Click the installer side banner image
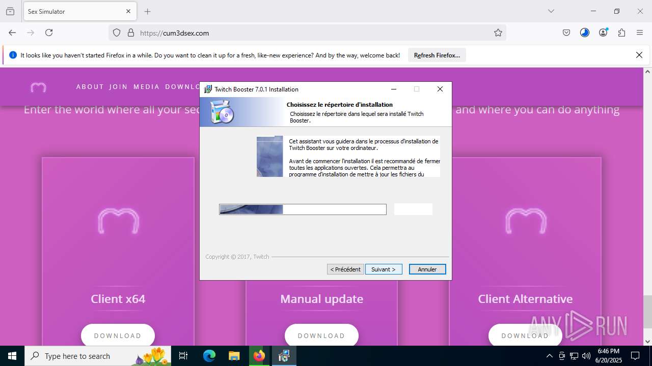 [x=269, y=156]
